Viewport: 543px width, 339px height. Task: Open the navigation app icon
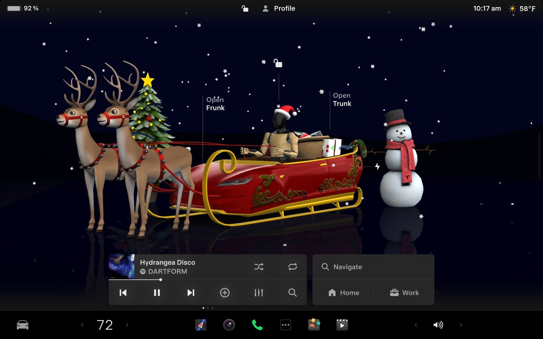point(201,325)
